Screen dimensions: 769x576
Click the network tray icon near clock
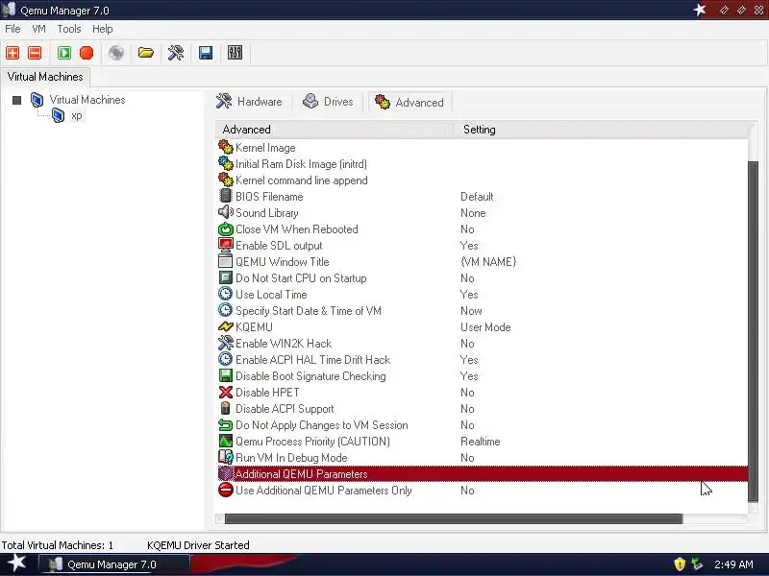pos(697,564)
